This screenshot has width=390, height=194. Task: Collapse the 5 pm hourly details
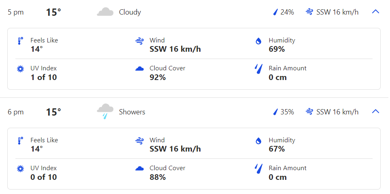click(375, 12)
